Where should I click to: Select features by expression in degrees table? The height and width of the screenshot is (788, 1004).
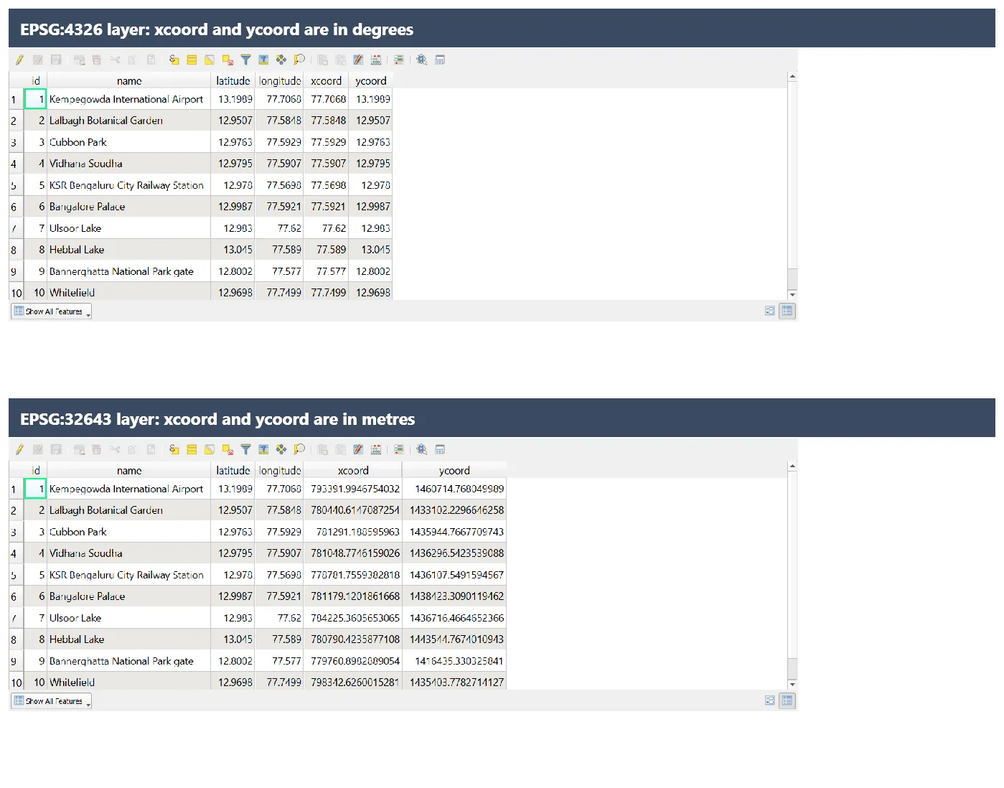(x=174, y=60)
